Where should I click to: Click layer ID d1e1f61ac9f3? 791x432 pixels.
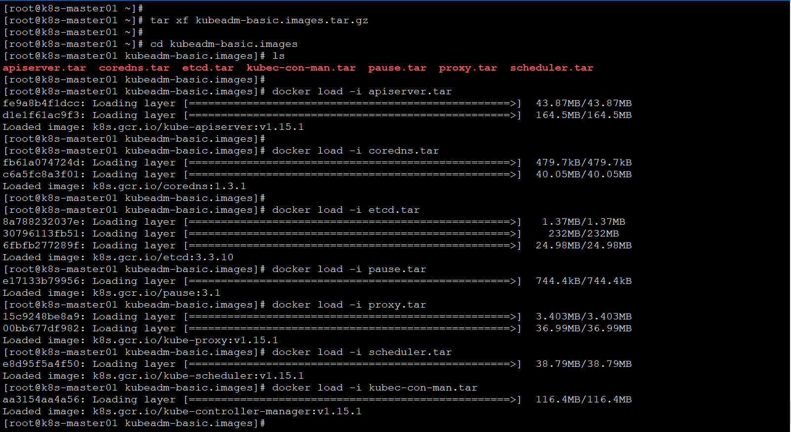click(42, 115)
